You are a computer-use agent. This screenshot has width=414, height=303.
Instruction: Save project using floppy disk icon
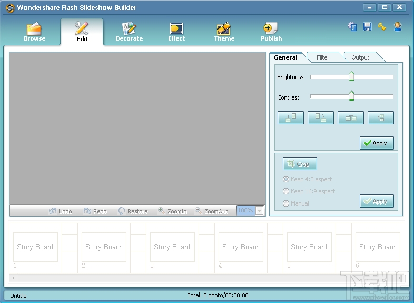[x=367, y=27]
